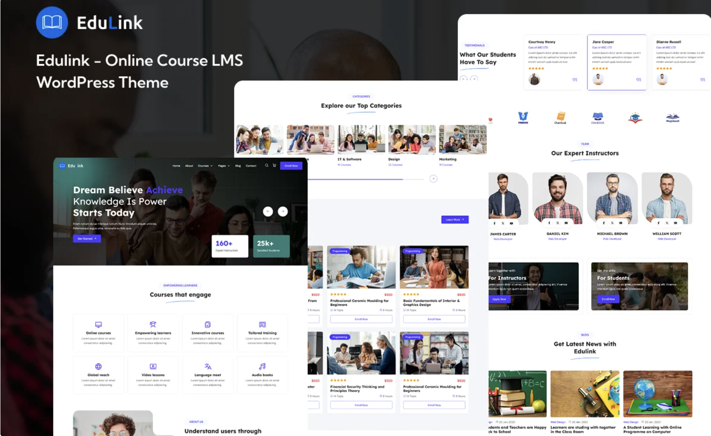Click the Language meet translate icon

pyautogui.click(x=208, y=367)
